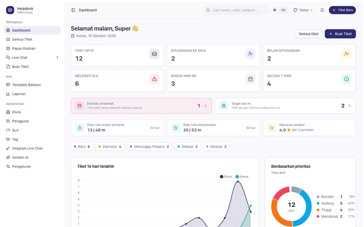Switch language to ID
Viewport: 364px width, 227px height.
coord(275,10)
